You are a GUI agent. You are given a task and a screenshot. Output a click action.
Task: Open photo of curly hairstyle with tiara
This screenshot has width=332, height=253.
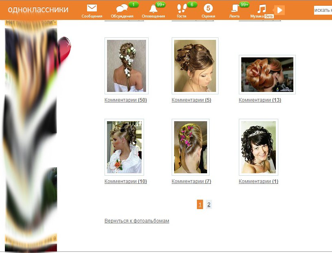coord(258,147)
